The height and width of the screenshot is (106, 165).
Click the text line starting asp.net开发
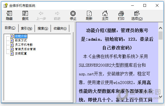pos(115,74)
